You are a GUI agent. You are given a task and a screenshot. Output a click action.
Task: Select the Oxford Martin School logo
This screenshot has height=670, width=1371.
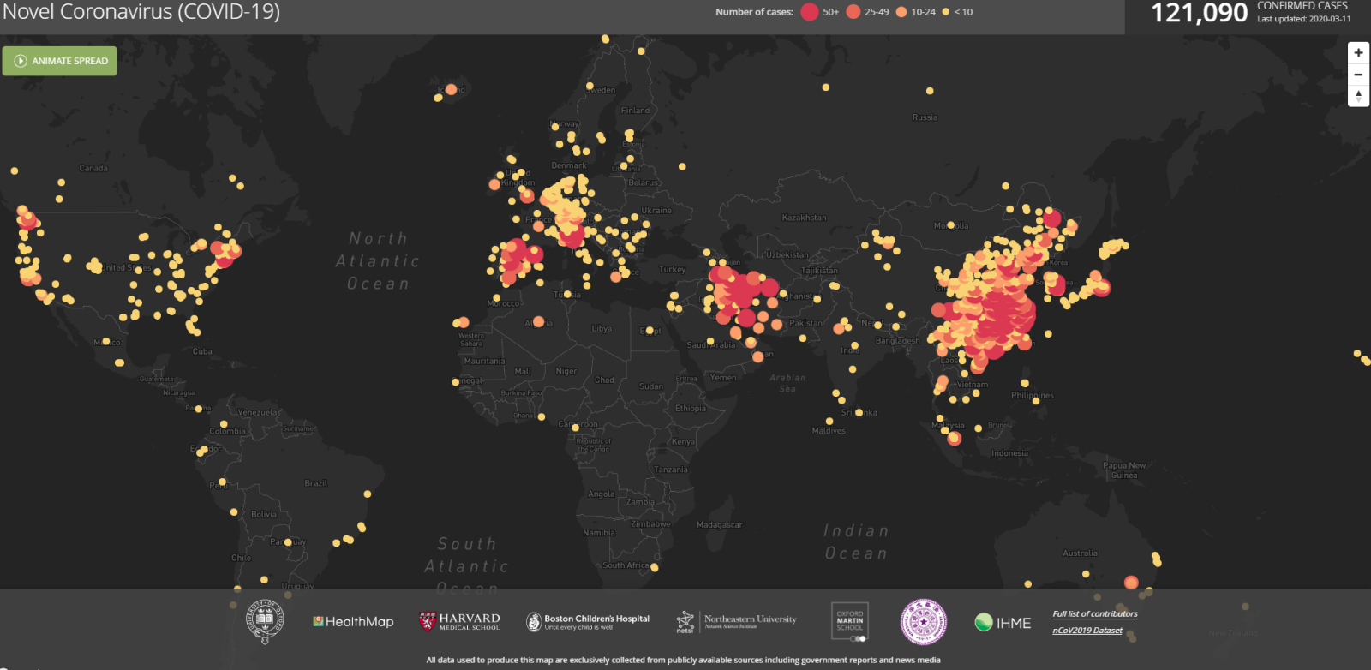pos(850,621)
